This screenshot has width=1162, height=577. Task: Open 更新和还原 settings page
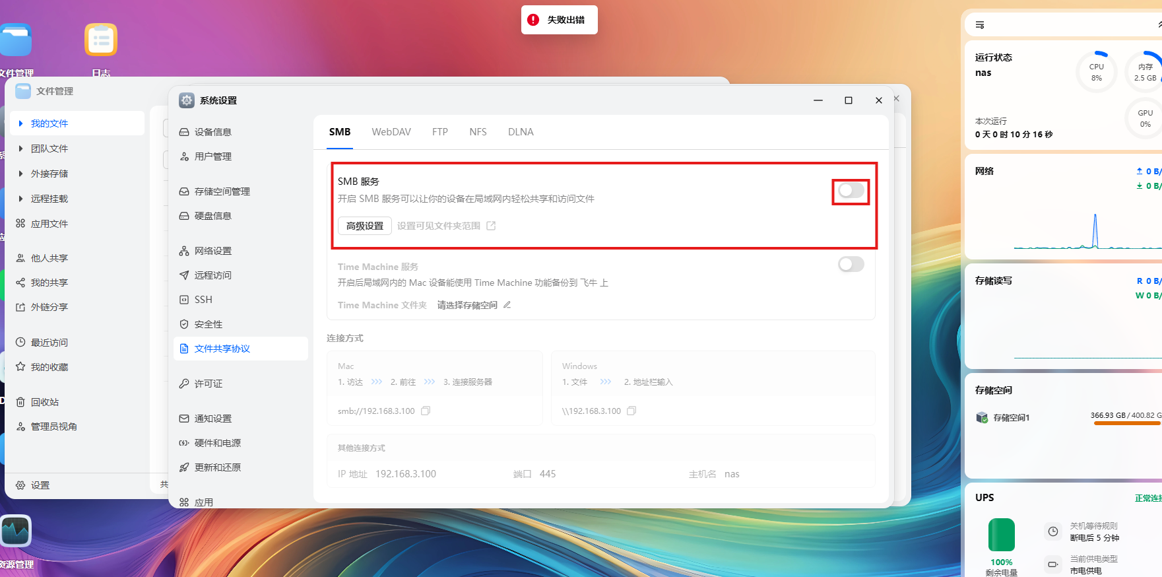click(x=241, y=467)
